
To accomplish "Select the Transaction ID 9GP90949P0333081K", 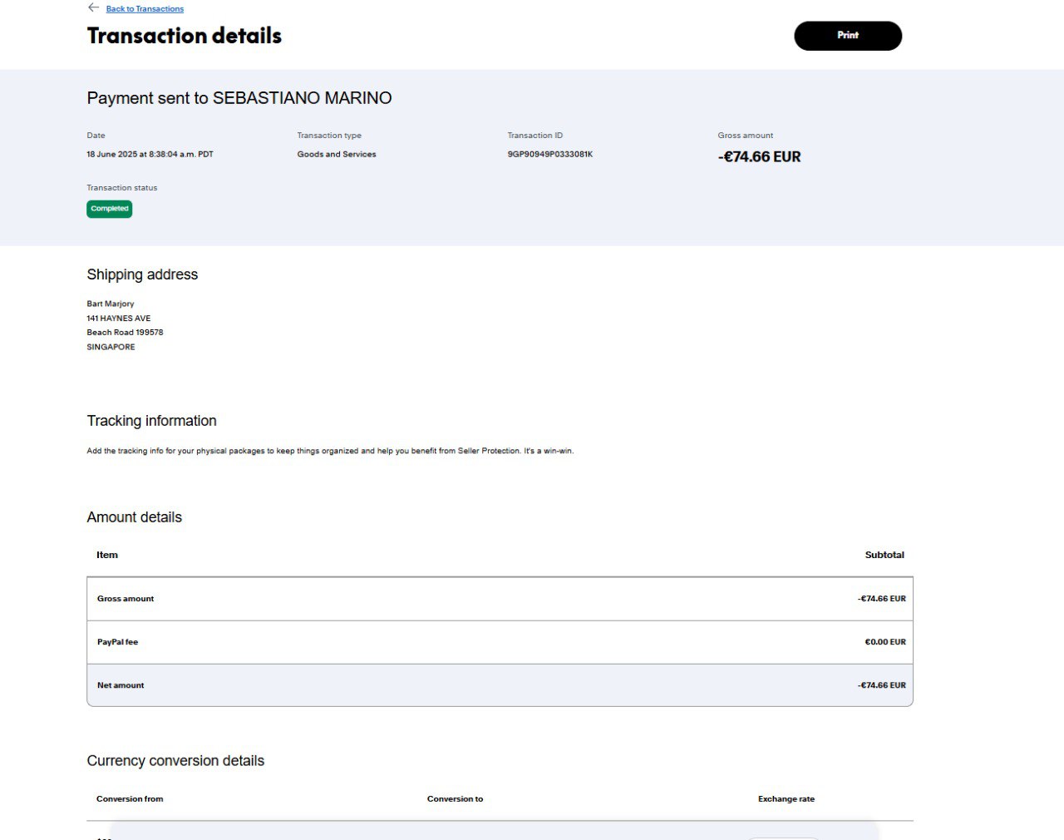I will click(549, 155).
